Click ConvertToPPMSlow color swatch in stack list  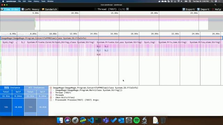(51, 88)
